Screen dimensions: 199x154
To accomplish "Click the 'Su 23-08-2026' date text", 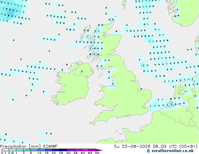I will pyautogui.click(x=132, y=146).
